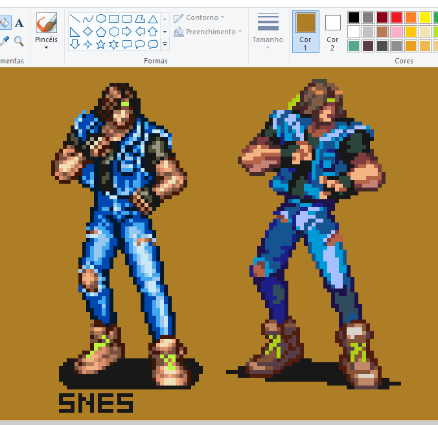Select the Oval shape
The height and width of the screenshot is (425, 438).
[x=101, y=19]
